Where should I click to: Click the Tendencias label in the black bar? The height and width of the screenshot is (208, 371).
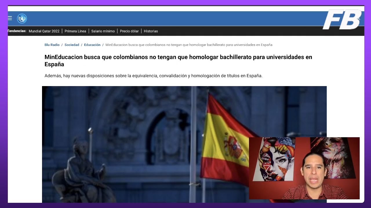pos(17,31)
